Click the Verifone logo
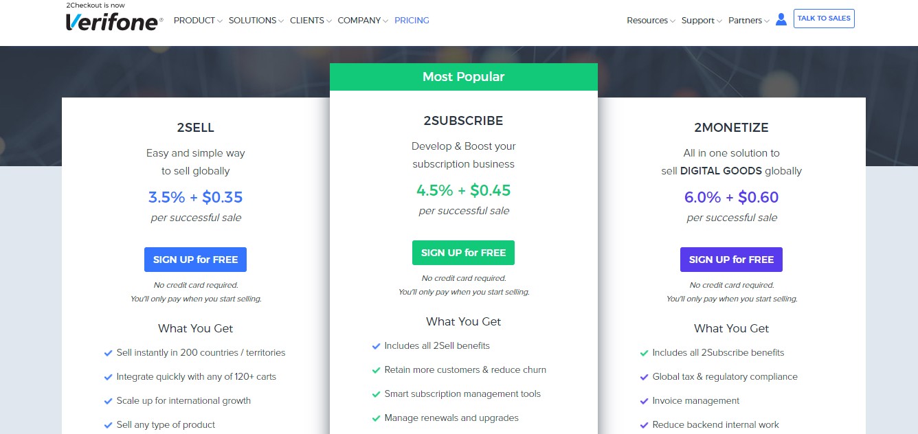 pyautogui.click(x=114, y=22)
